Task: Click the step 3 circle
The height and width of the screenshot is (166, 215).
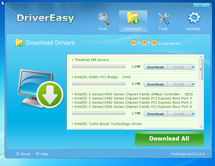Action: (x=154, y=42)
